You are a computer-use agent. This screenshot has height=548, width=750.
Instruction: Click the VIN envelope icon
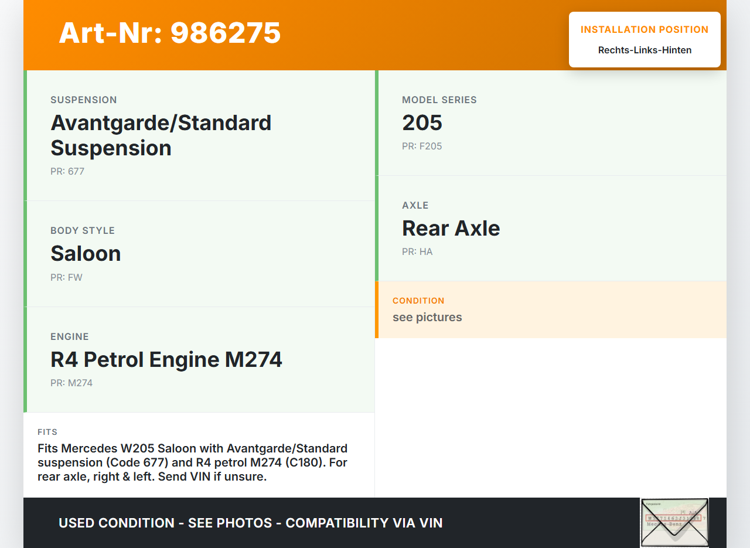point(674,522)
